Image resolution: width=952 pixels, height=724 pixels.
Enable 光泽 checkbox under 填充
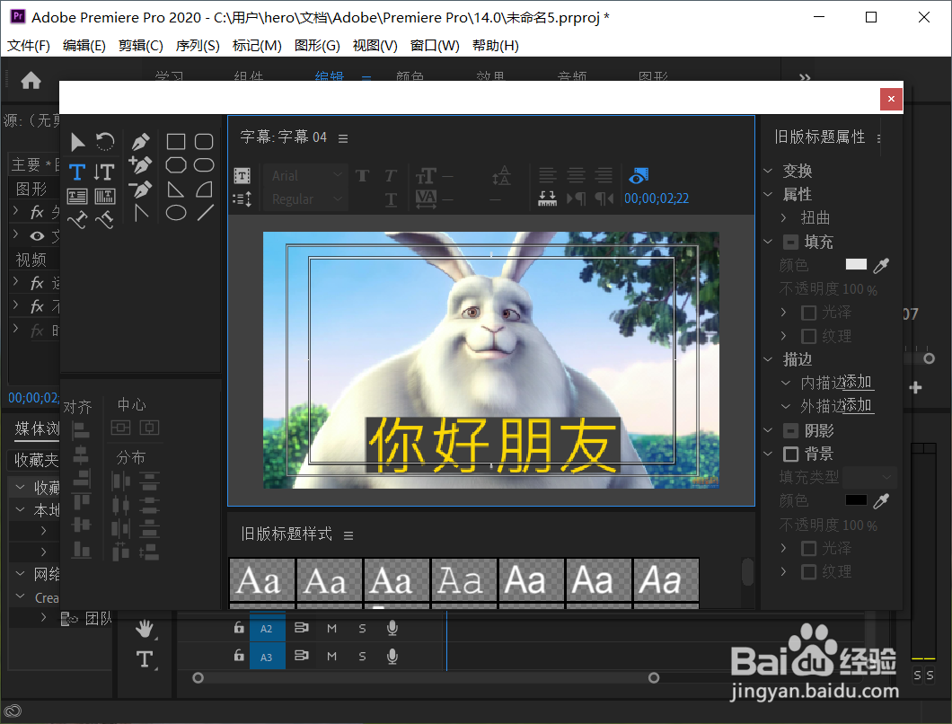(x=808, y=313)
